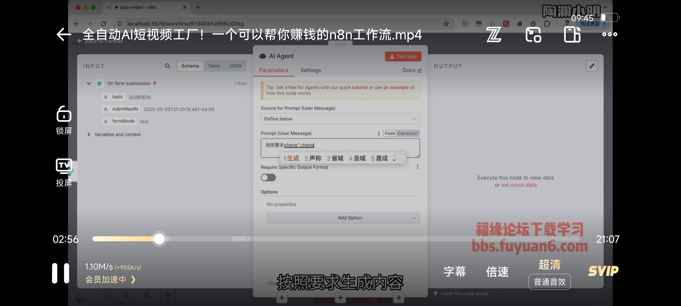Open options dots beside Prompt (User Message)
Viewport: 681px width, 306px height.
tap(379, 134)
